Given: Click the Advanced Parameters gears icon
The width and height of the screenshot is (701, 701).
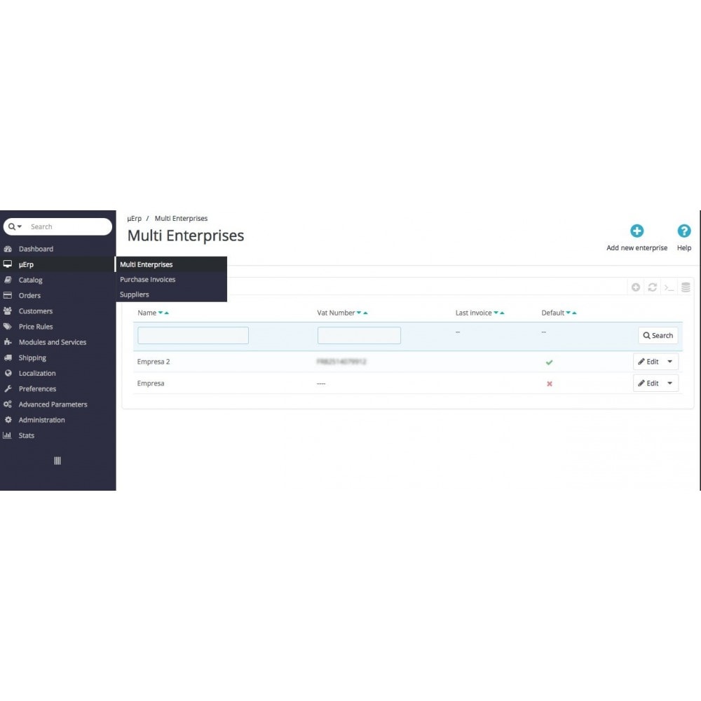Looking at the screenshot, I should point(8,404).
